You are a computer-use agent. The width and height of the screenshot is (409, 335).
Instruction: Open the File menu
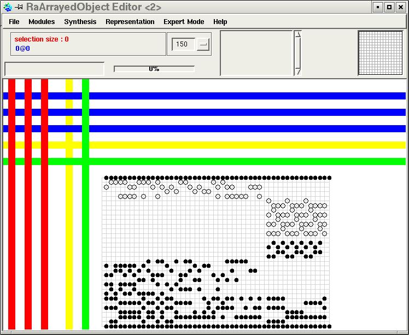pos(14,22)
